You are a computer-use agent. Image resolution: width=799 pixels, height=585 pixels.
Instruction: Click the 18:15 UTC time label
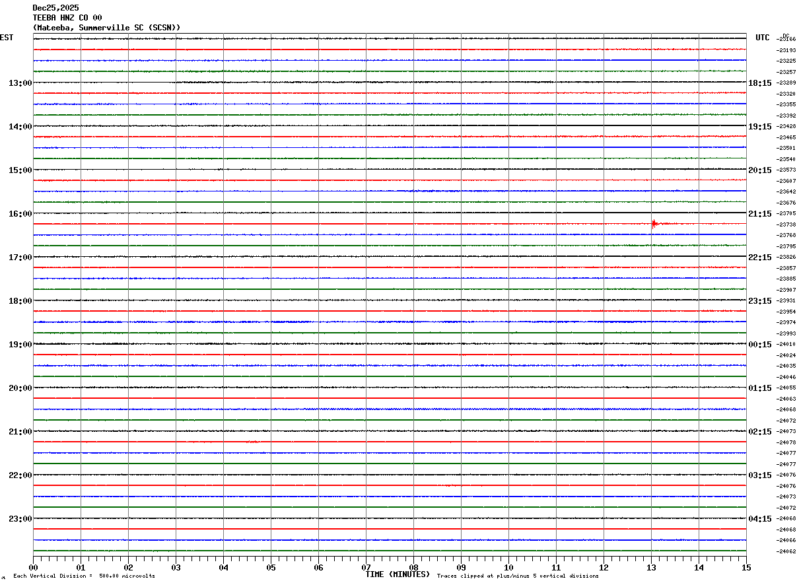[760, 83]
